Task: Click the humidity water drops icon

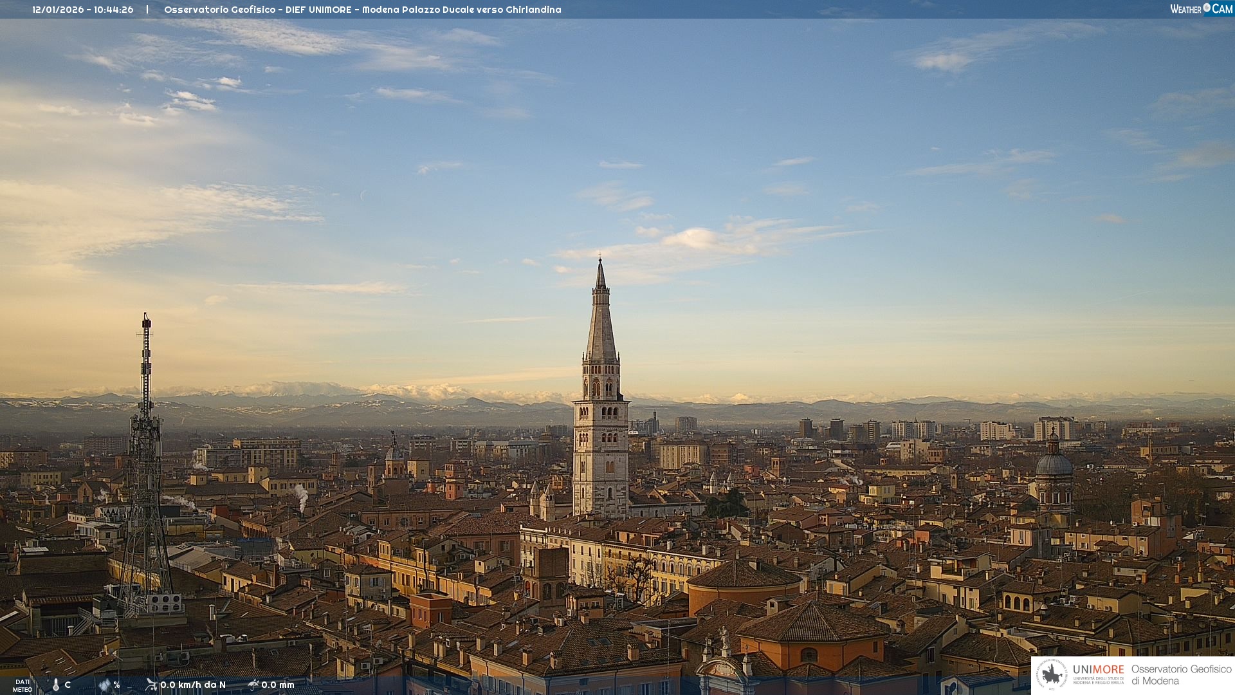Action: [104, 685]
